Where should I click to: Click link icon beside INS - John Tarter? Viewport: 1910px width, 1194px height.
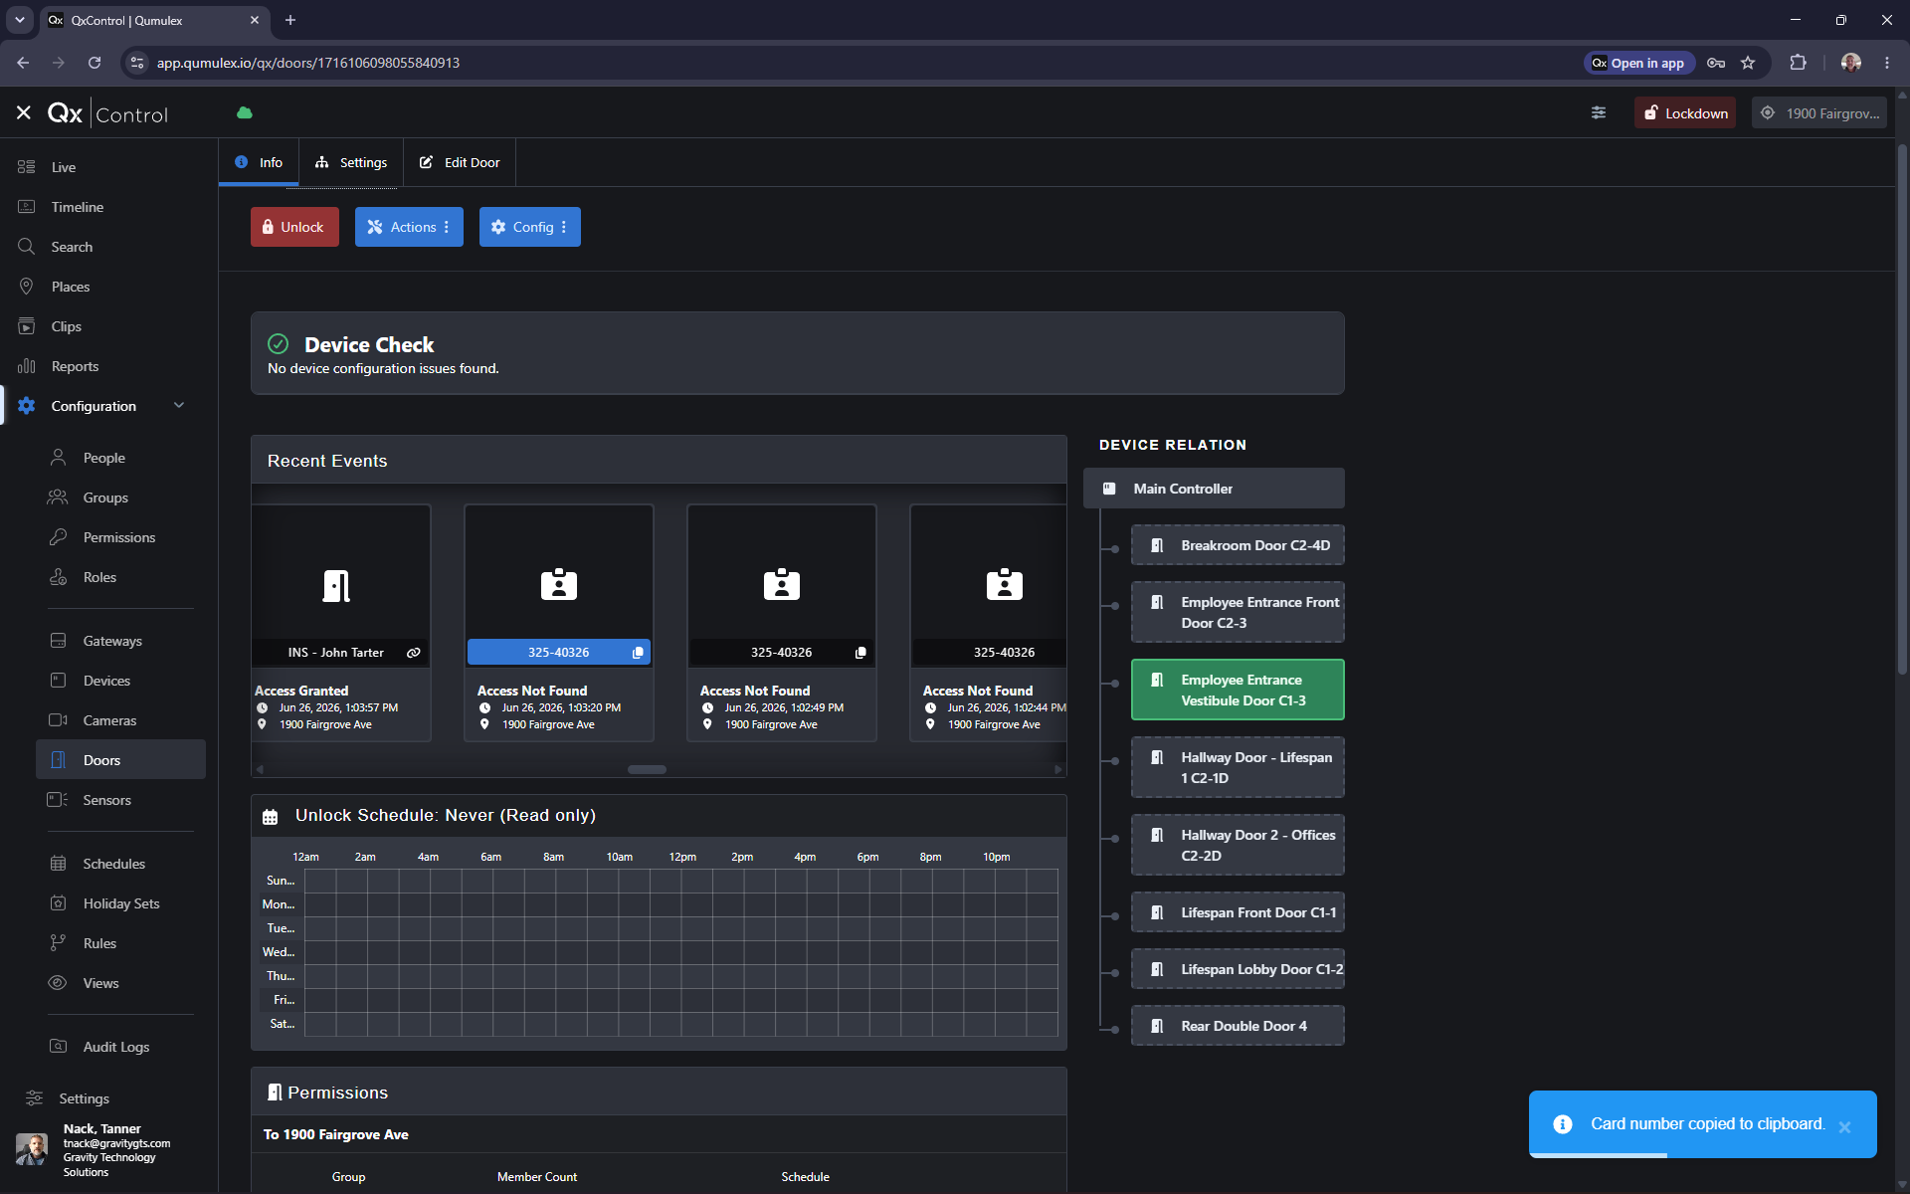414,653
